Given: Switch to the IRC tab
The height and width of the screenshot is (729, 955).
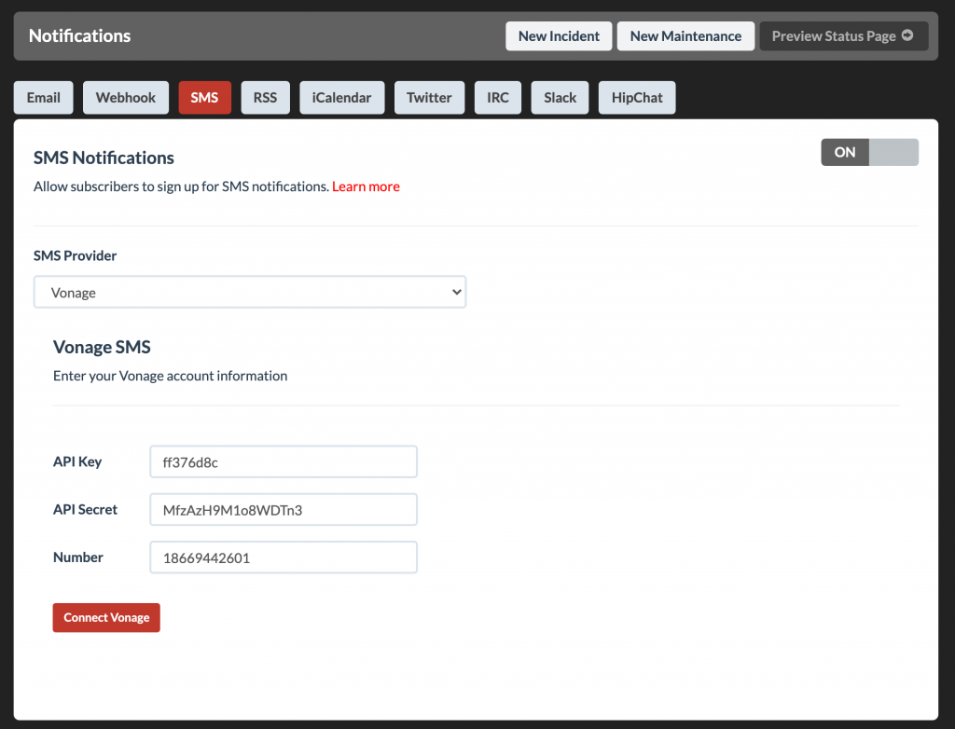Looking at the screenshot, I should (x=497, y=97).
